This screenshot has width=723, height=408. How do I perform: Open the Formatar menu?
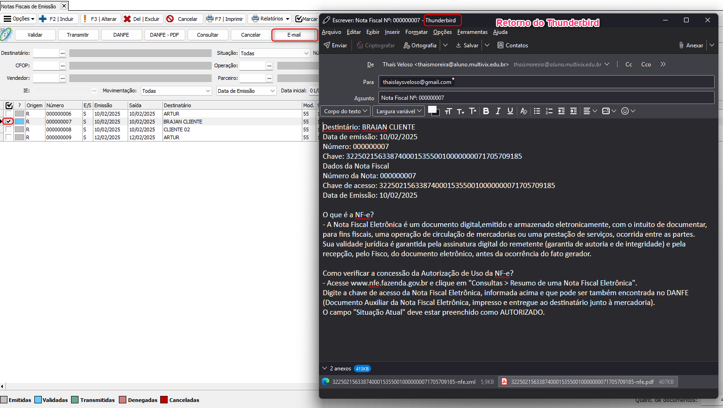(x=416, y=32)
